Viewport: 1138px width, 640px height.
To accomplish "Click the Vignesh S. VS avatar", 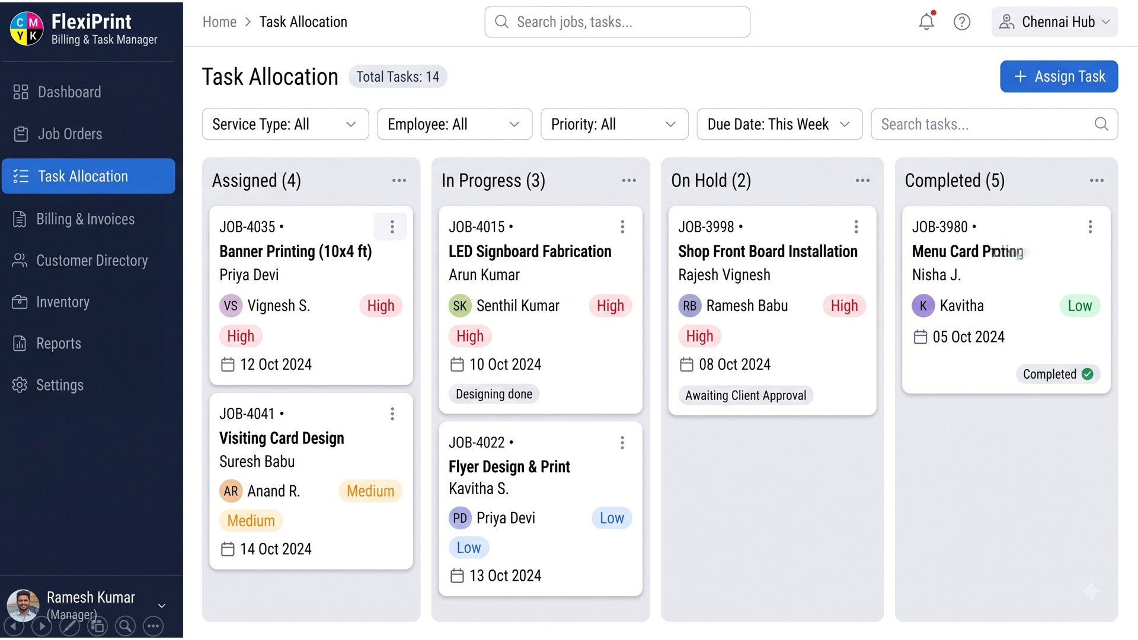I will [231, 306].
